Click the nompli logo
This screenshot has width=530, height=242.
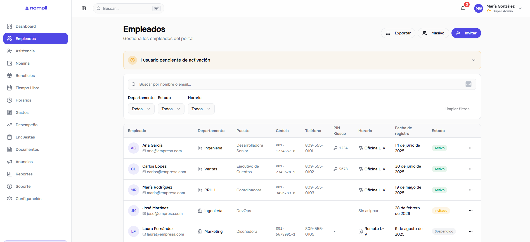36,8
